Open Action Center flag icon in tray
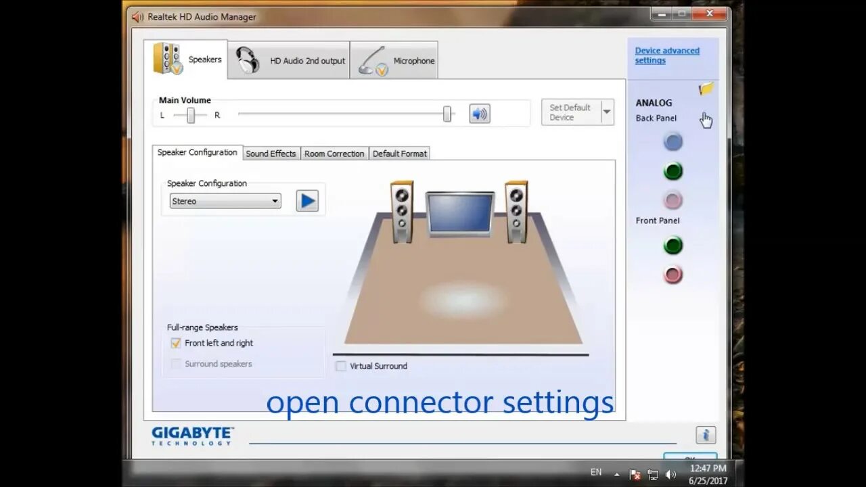 (x=635, y=474)
